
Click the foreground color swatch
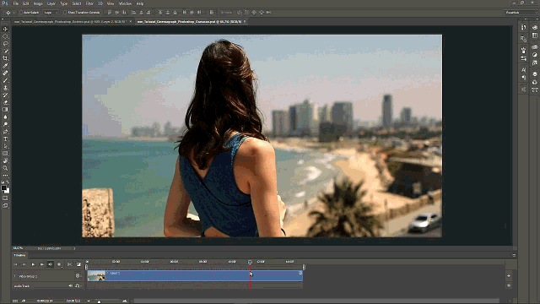point(3,187)
